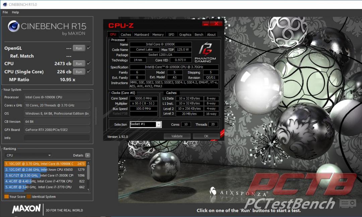Select the CPU tab in CPU-Z
362x217 pixels.
coord(113,34)
